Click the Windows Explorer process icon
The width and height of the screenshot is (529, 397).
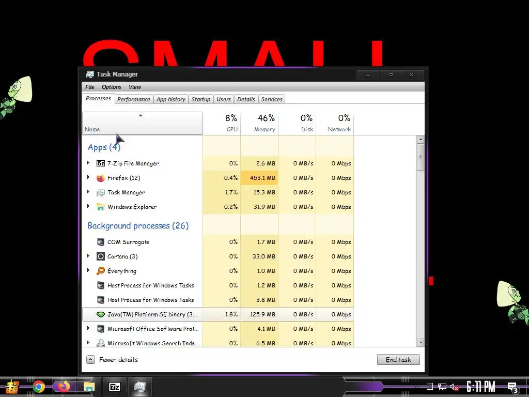pyautogui.click(x=101, y=207)
